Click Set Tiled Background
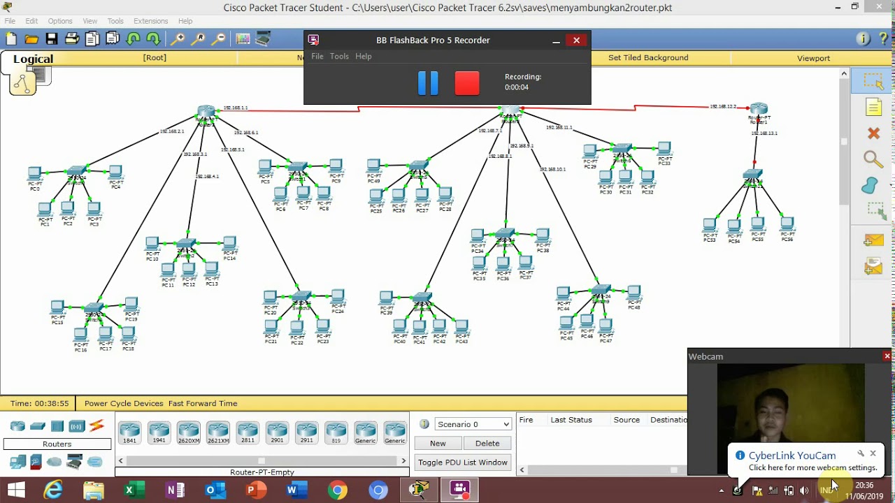The width and height of the screenshot is (895, 503). coord(648,58)
